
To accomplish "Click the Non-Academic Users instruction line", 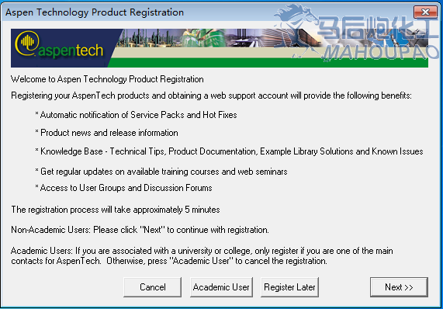I will click(x=140, y=230).
